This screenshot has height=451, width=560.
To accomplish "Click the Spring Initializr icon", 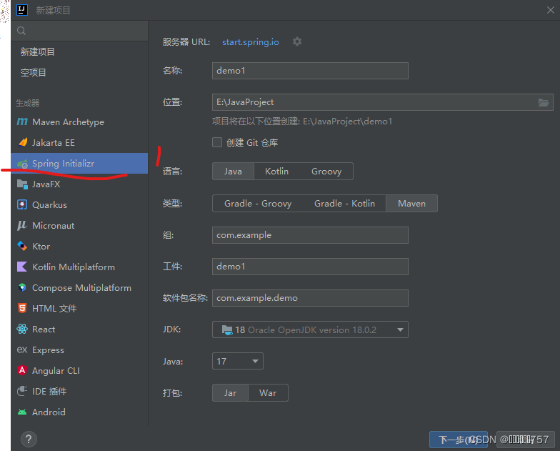I will tap(23, 164).
